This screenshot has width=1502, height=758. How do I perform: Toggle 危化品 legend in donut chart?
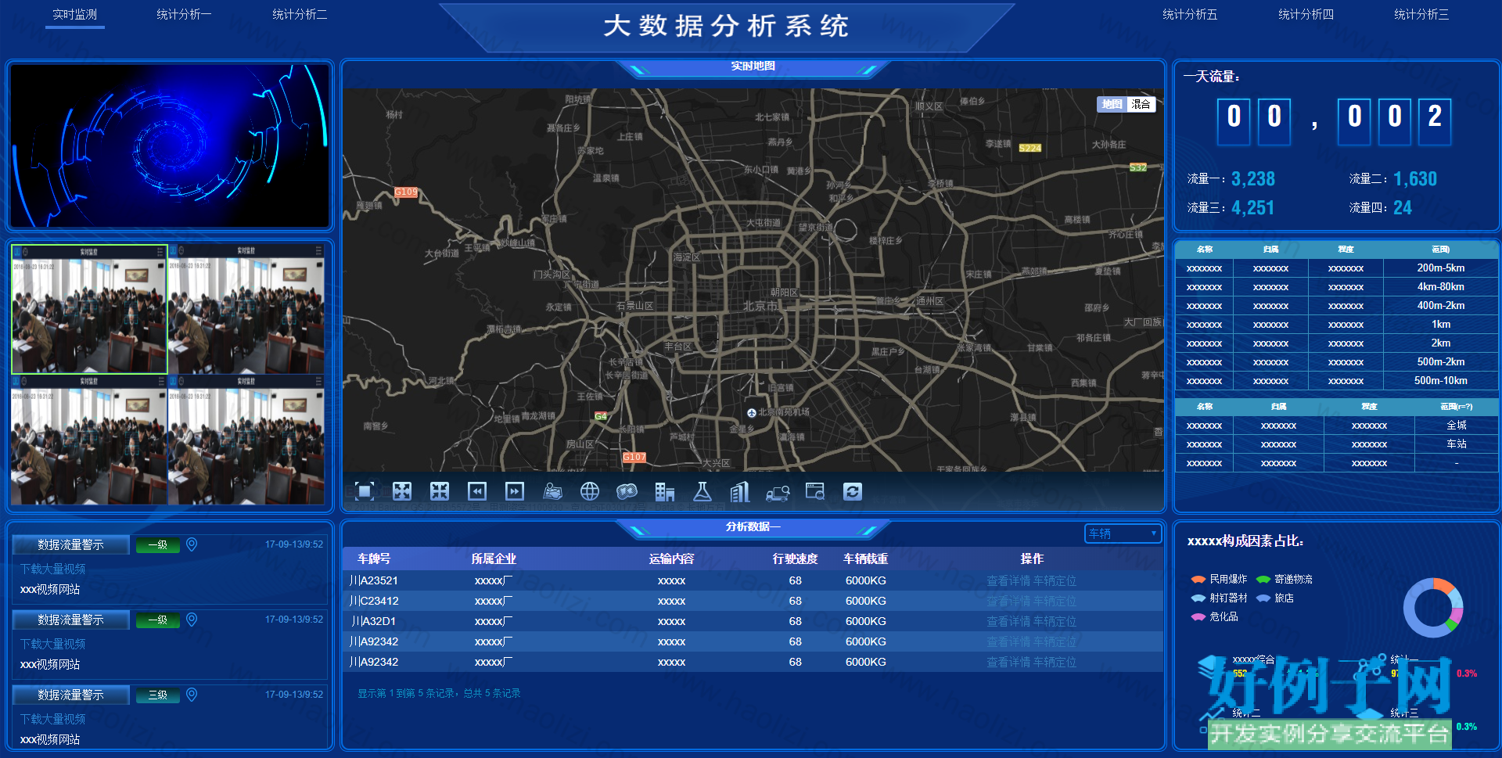tap(1214, 616)
